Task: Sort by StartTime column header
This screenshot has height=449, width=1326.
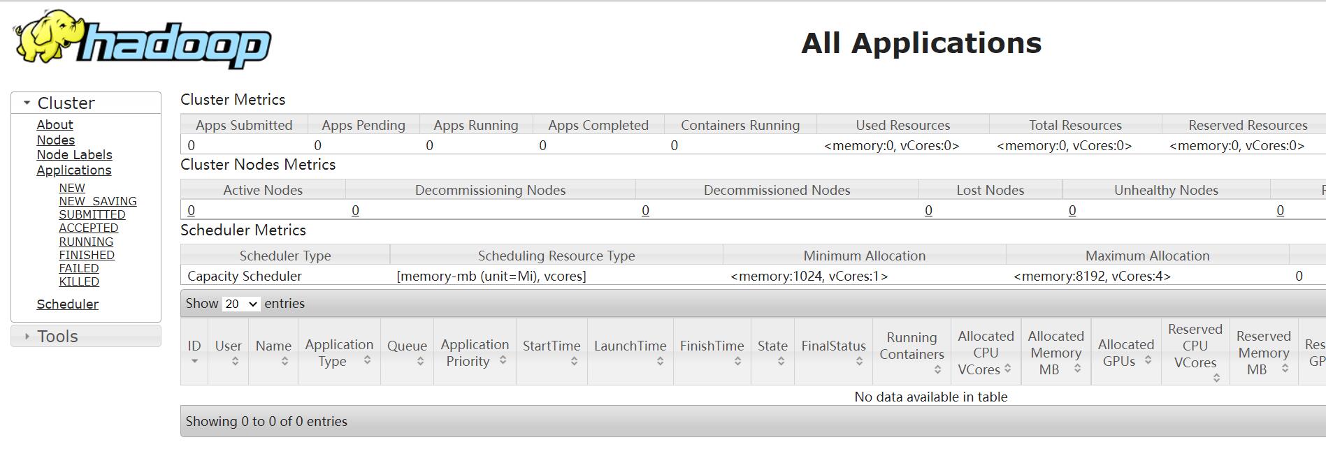Action: 552,346
